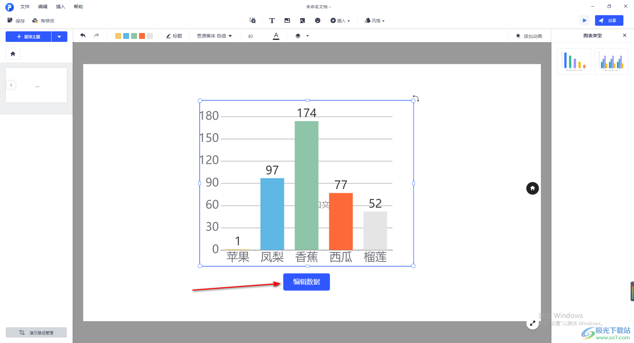The width and height of the screenshot is (634, 343).
Task: Click the fullscreen expand icon
Action: (532, 323)
